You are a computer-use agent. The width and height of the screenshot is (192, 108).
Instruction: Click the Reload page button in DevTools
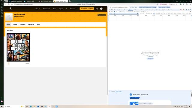[x=150, y=59]
